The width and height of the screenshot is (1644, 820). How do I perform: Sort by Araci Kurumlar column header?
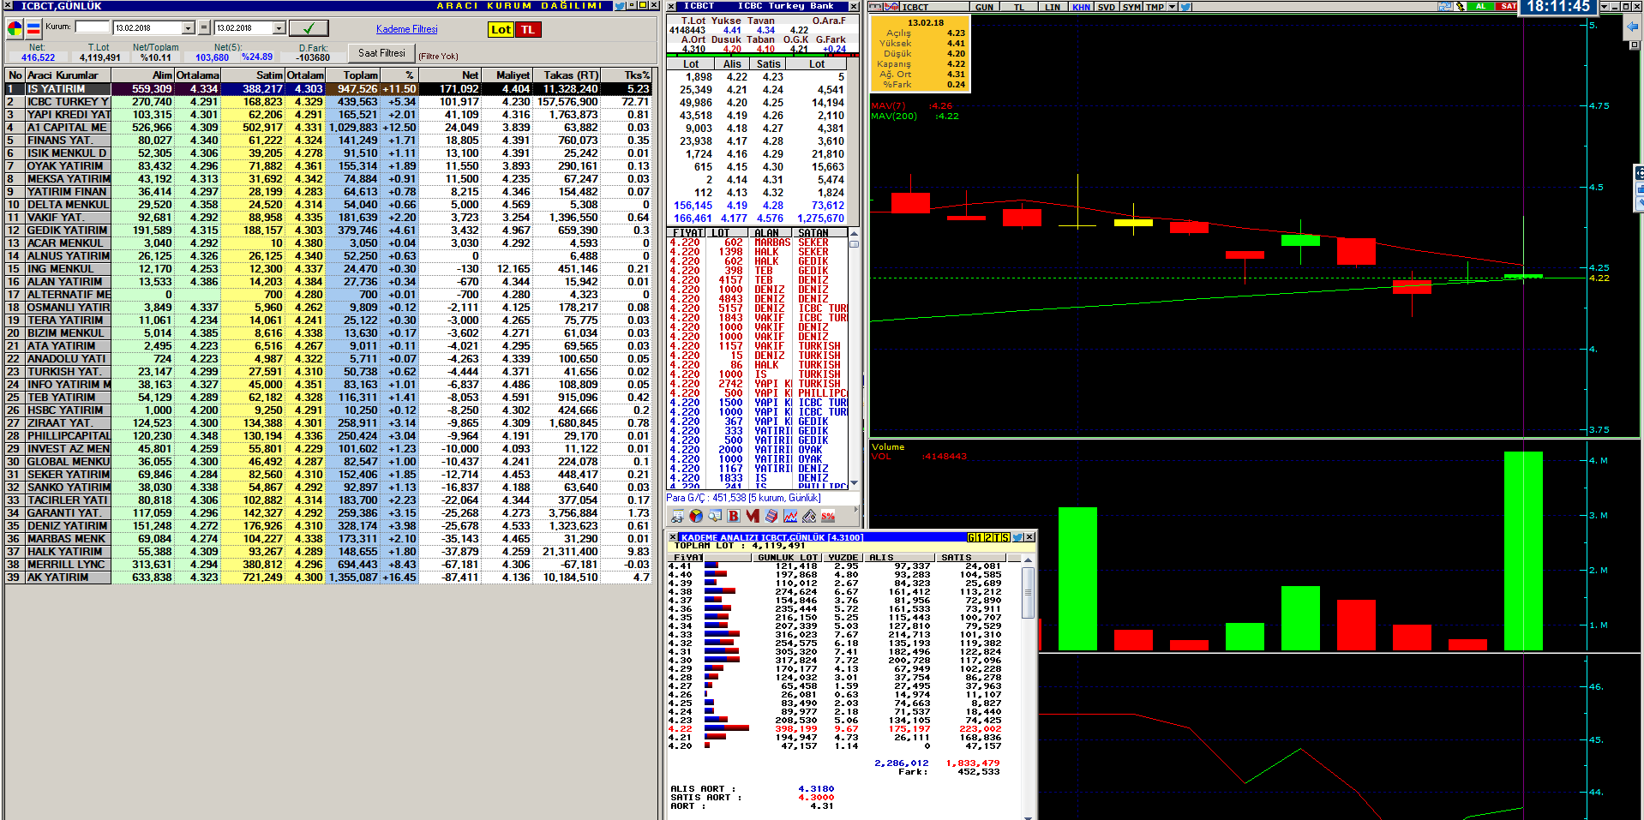[69, 75]
